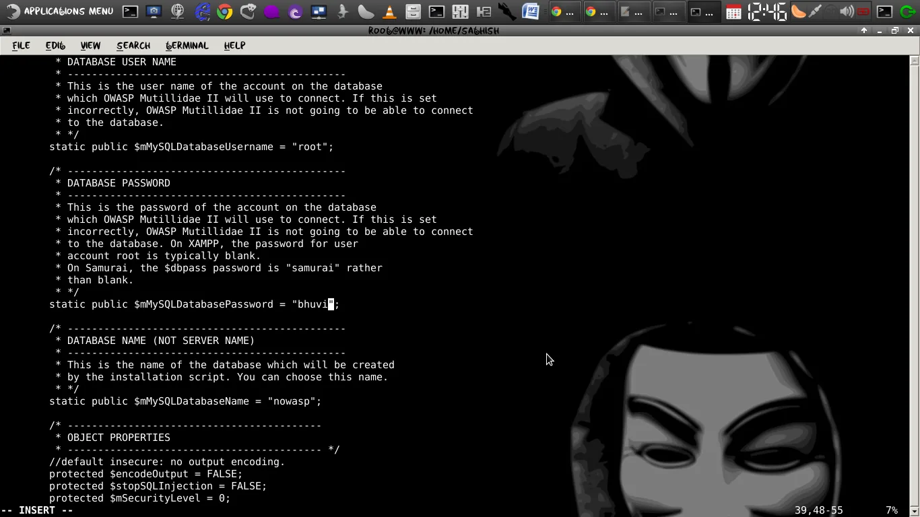Screen dimensions: 920x517
Task: Click the gray 'H' launcher beside the Word icon's neighbor
Action: 484,11
